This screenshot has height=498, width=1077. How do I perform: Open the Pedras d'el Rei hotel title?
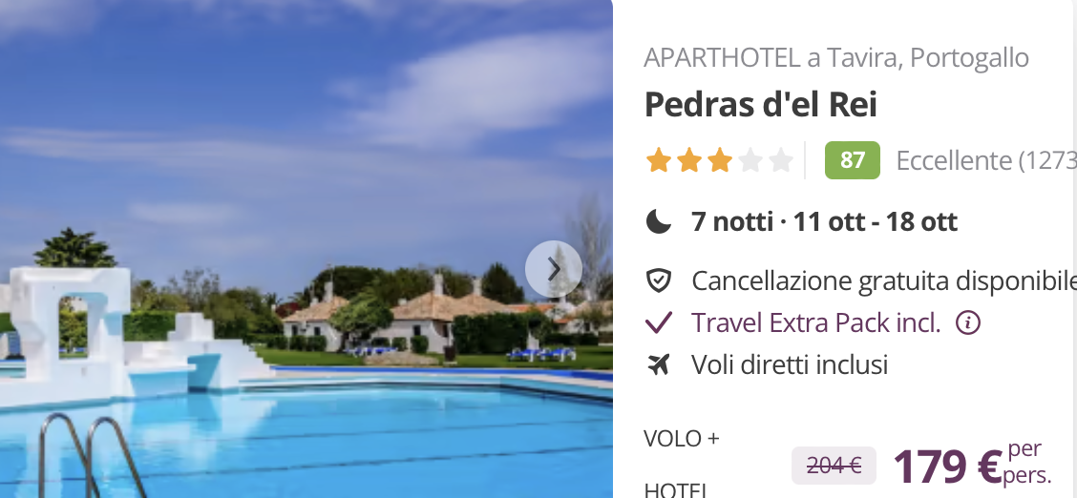pyautogui.click(x=761, y=105)
